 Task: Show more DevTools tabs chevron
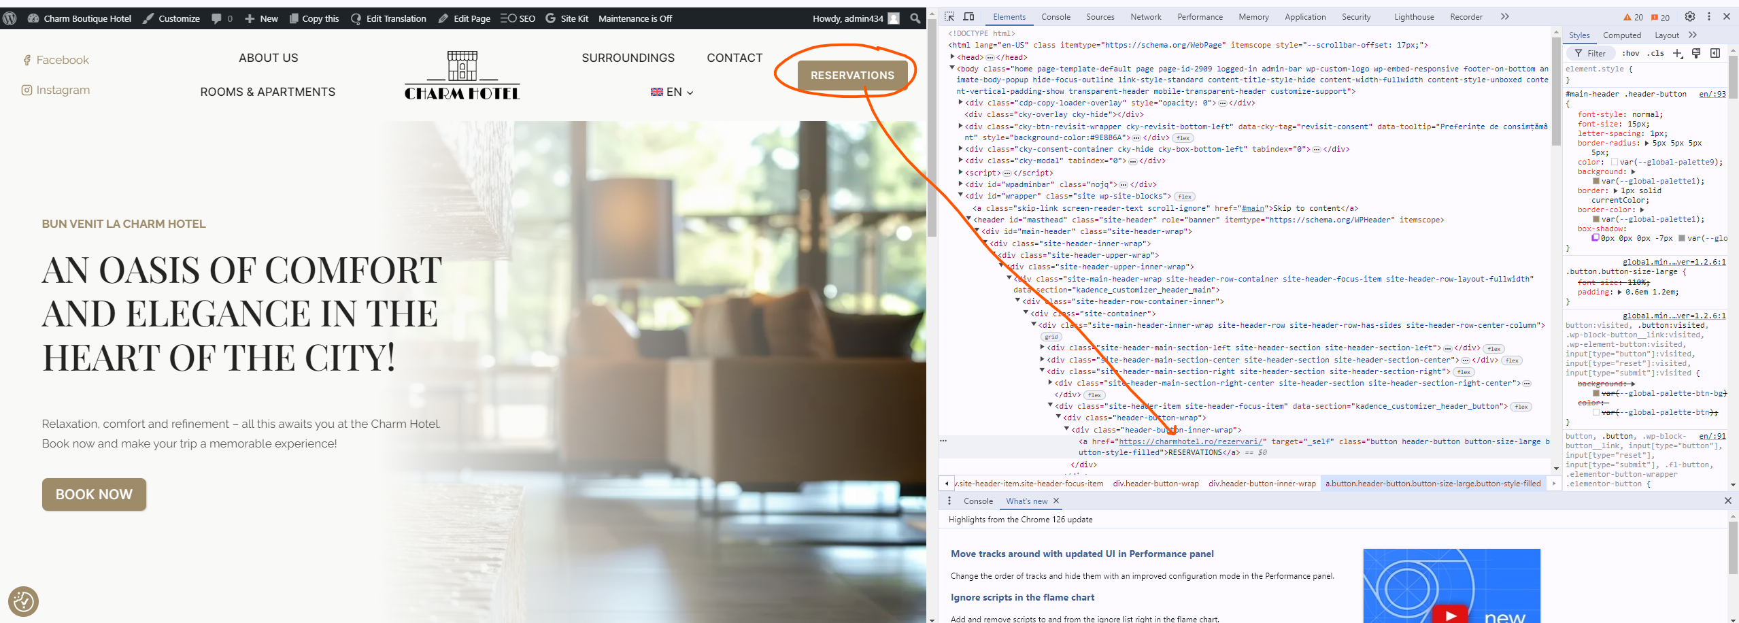[x=1505, y=17]
